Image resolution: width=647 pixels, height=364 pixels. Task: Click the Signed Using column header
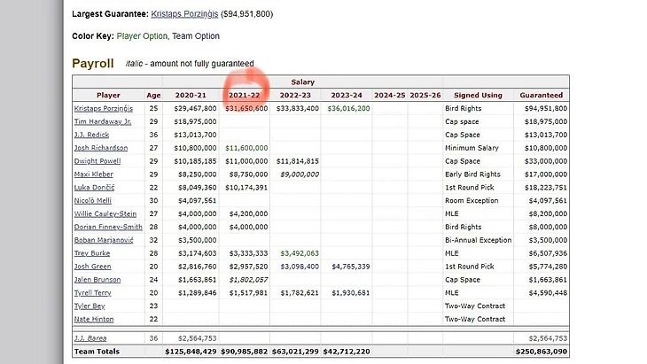pos(477,95)
